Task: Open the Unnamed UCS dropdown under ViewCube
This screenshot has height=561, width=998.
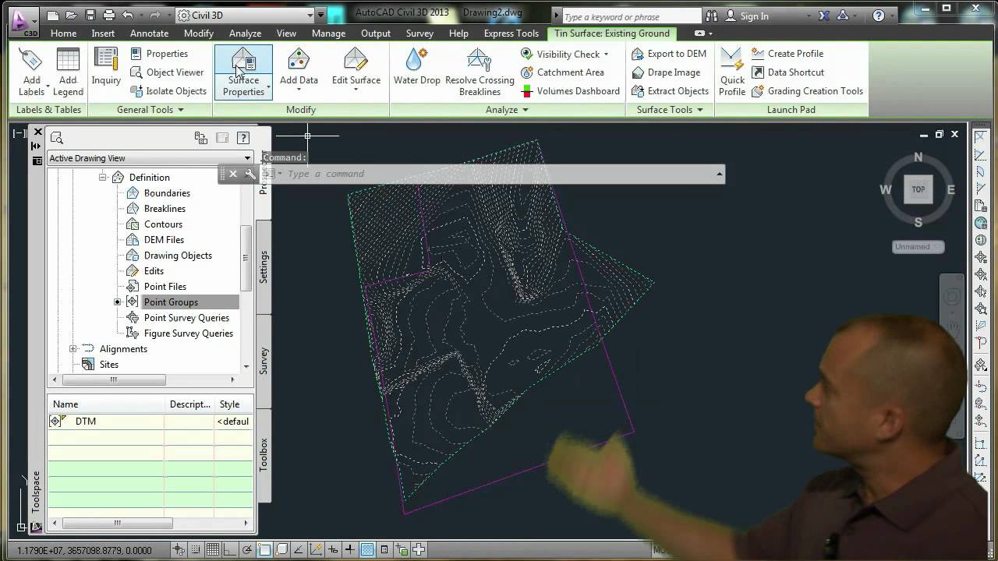Action: [918, 247]
